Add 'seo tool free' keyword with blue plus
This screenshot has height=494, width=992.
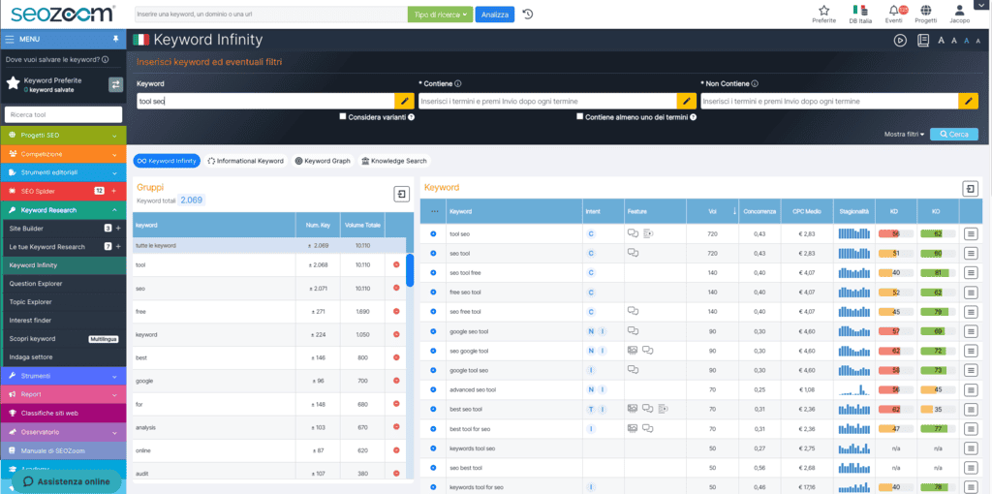coord(433,272)
